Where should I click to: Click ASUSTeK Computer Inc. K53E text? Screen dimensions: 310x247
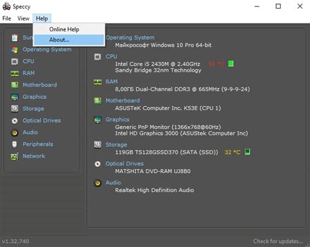click(x=168, y=108)
